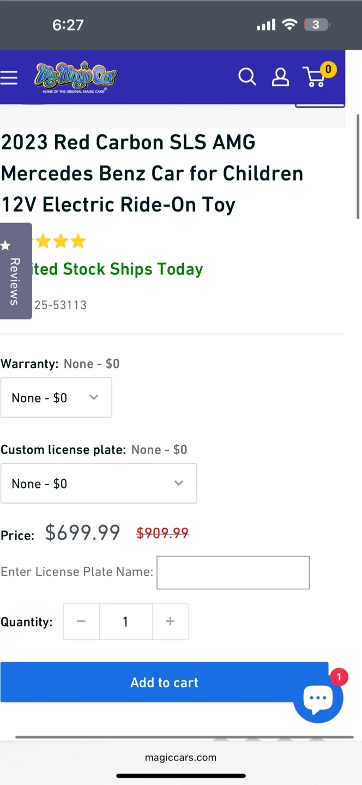Screen dimensions: 362x785
Task: Click the page vertical scrollbar
Action: coord(358,166)
